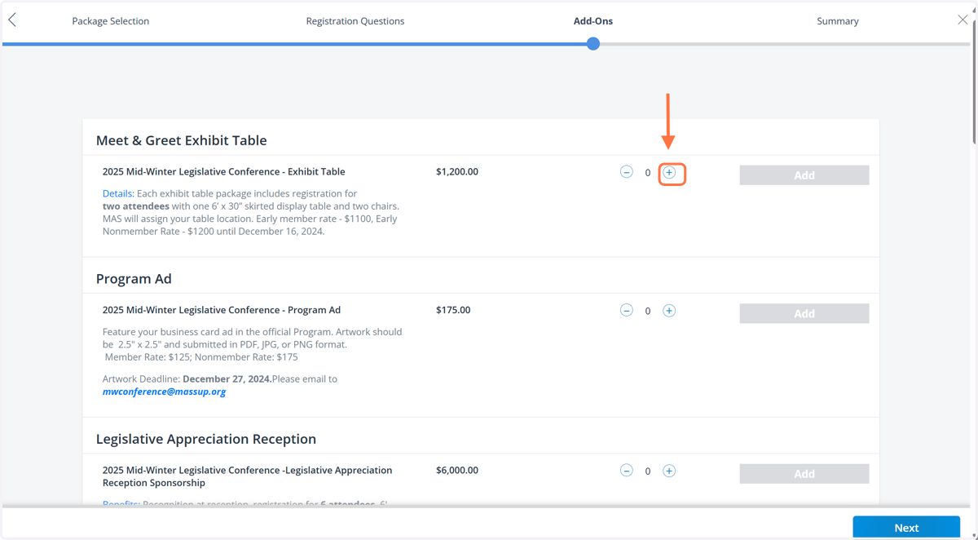Viewport: 978px width, 540px height.
Task: Click the Program Ad quantity value 0
Action: (648, 312)
